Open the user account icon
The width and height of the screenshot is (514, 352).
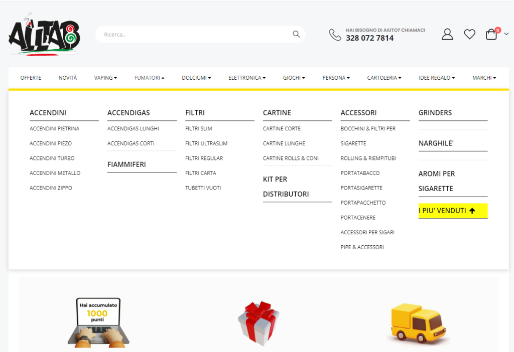click(447, 34)
